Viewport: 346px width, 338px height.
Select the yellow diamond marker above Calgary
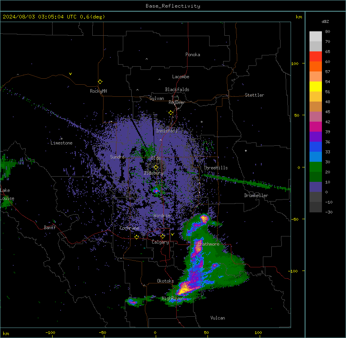click(163, 236)
